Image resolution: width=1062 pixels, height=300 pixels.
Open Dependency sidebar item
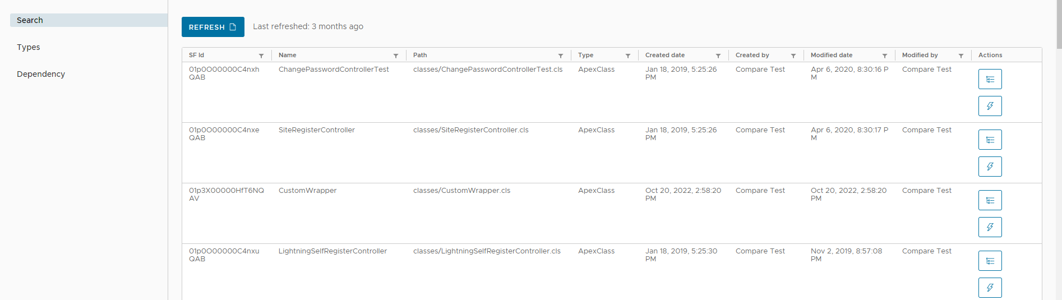41,74
